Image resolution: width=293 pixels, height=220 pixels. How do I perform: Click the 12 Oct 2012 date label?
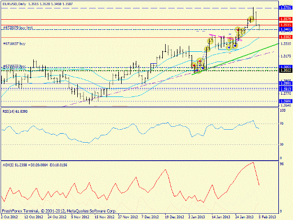[34, 217]
